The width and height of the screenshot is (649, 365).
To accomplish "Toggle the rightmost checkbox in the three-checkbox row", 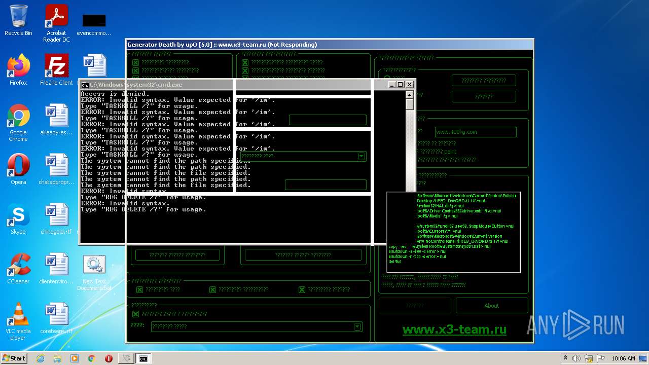I will point(302,289).
